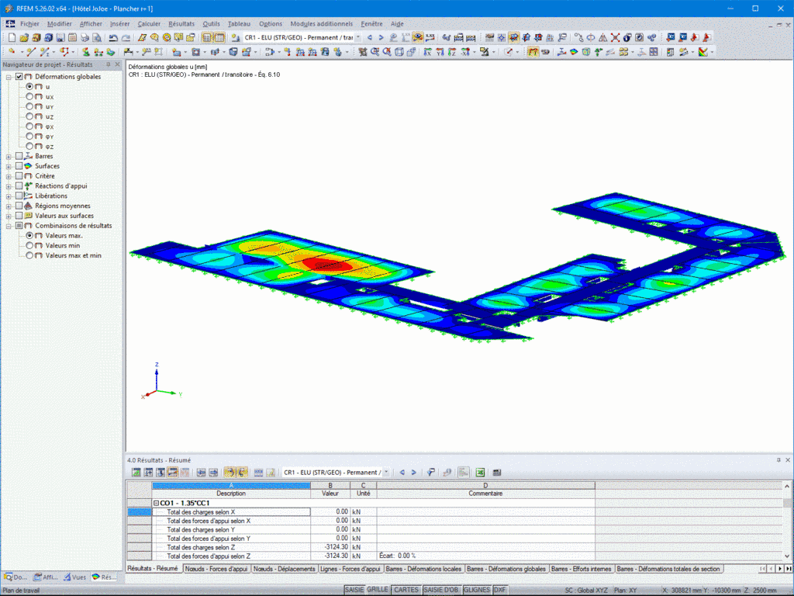Click the Open file folder icon
The width and height of the screenshot is (794, 596).
pos(24,37)
